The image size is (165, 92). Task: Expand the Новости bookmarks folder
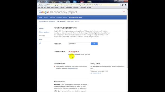(x=76, y=7)
